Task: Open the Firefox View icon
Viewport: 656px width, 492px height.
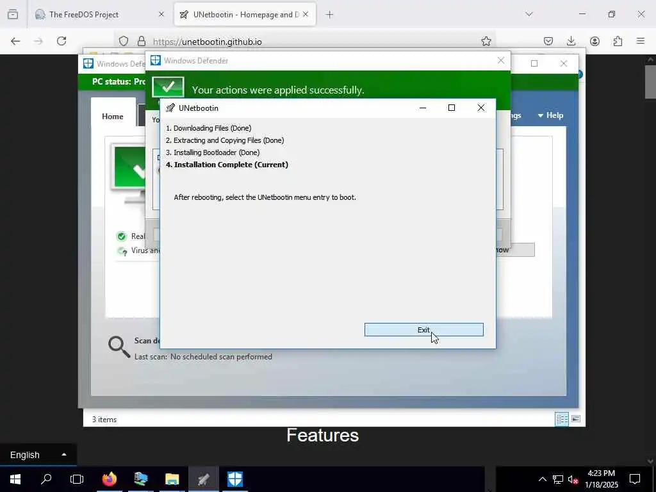Action: point(13,14)
